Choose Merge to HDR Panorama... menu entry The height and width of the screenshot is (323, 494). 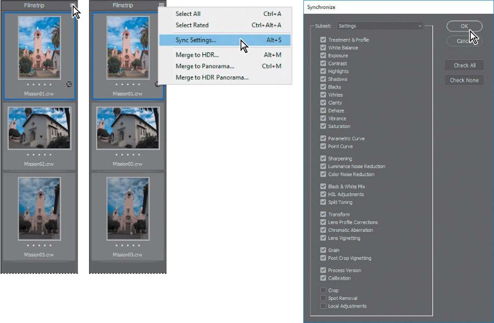pyautogui.click(x=225, y=77)
